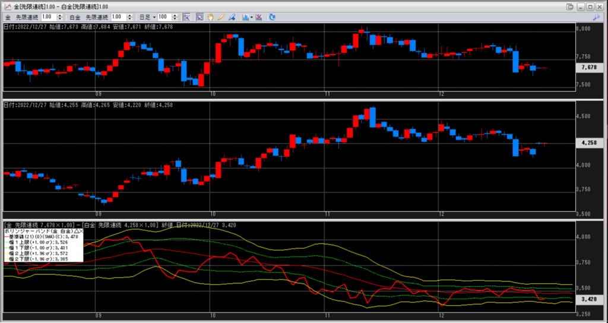Select the hand pan tool
This screenshot has width=608, height=323.
click(210, 17)
